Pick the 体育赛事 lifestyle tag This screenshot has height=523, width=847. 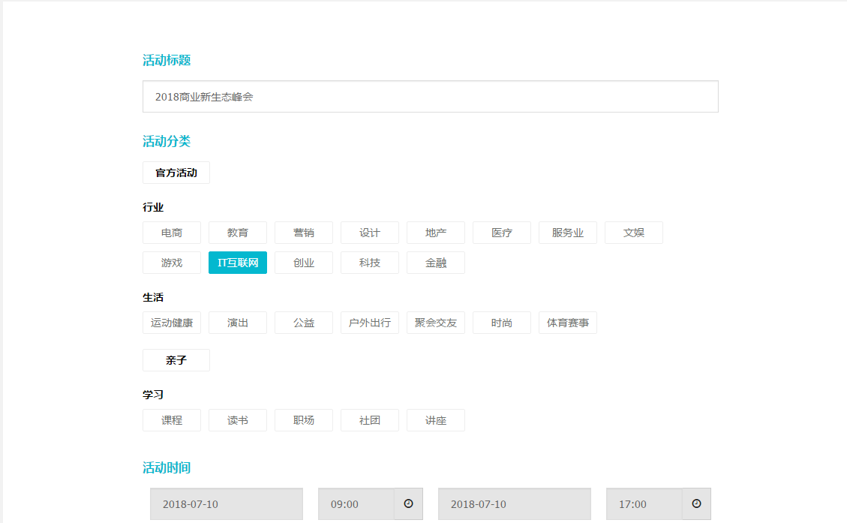click(x=568, y=323)
